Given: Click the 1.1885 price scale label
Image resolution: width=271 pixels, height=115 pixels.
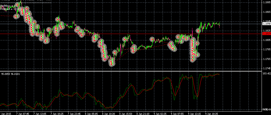Looking at the screenshot, I should coord(266,2).
